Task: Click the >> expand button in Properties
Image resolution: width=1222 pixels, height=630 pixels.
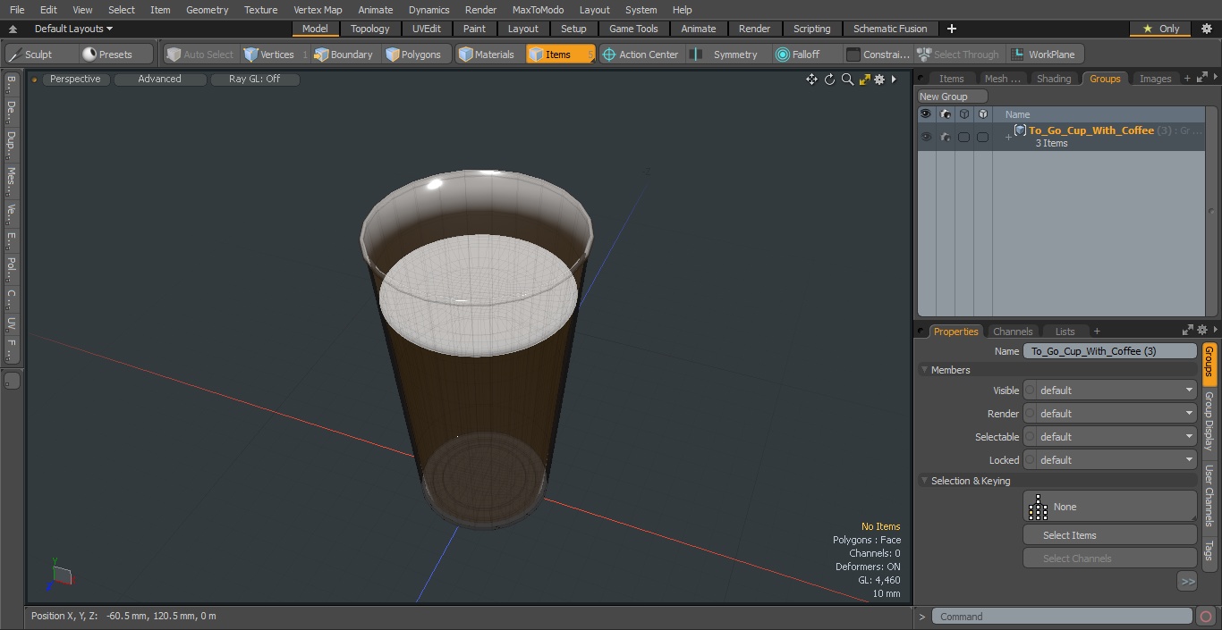Action: click(x=1187, y=582)
